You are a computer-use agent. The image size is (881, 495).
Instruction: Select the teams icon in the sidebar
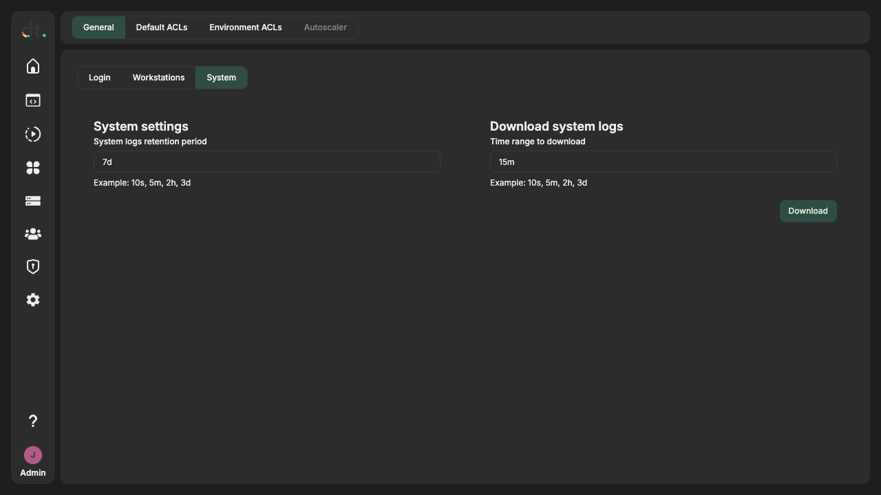click(32, 234)
